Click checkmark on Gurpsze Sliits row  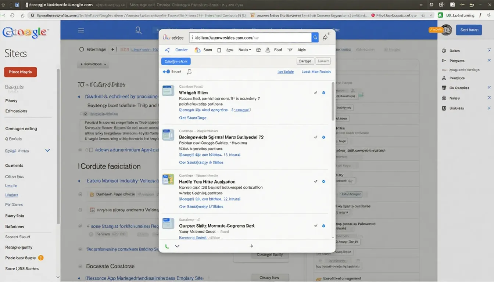tap(315, 226)
